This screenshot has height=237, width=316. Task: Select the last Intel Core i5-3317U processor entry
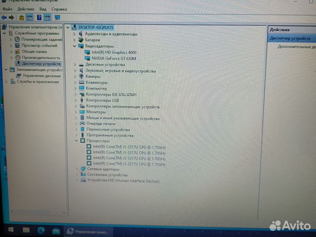click(x=129, y=164)
